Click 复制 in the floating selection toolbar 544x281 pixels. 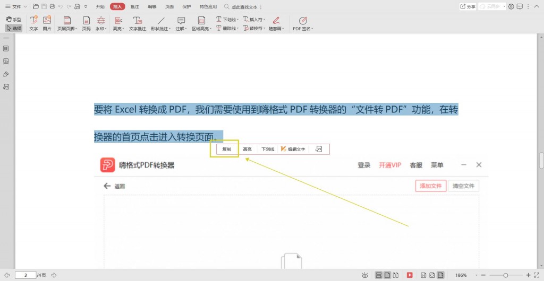(226, 149)
